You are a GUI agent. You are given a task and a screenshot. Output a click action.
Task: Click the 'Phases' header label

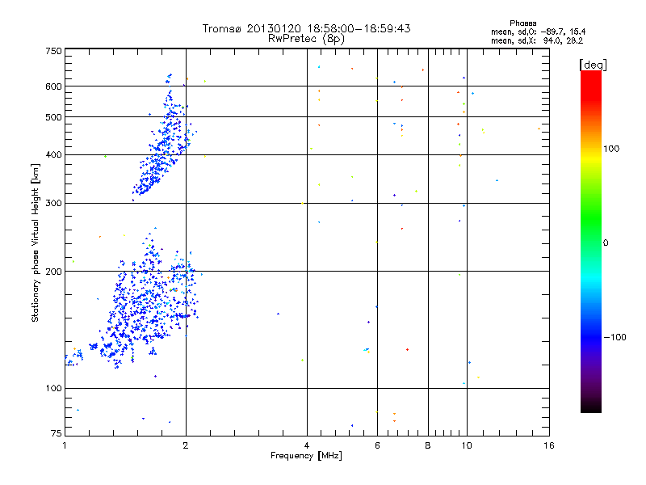coord(522,23)
